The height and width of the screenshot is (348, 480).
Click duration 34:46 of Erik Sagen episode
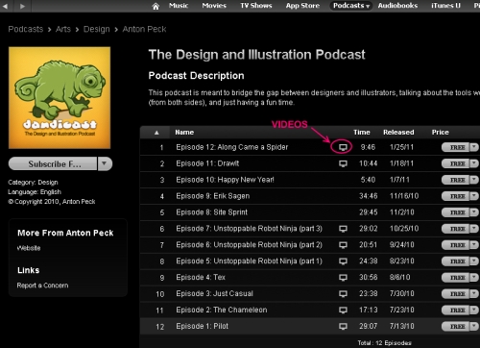tap(368, 196)
